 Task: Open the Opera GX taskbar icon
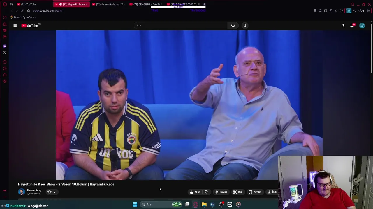click(x=196, y=204)
